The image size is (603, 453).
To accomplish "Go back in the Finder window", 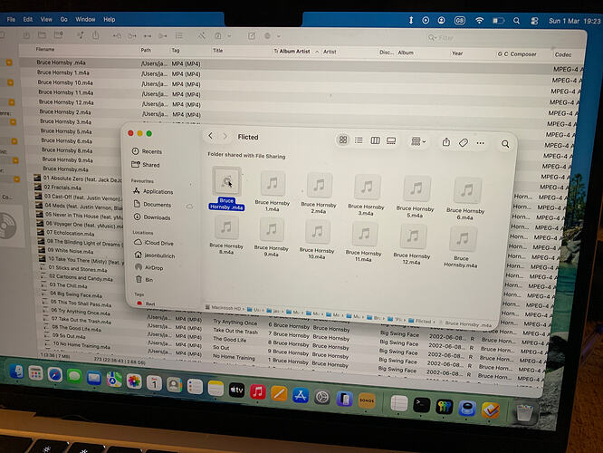I will (x=210, y=136).
